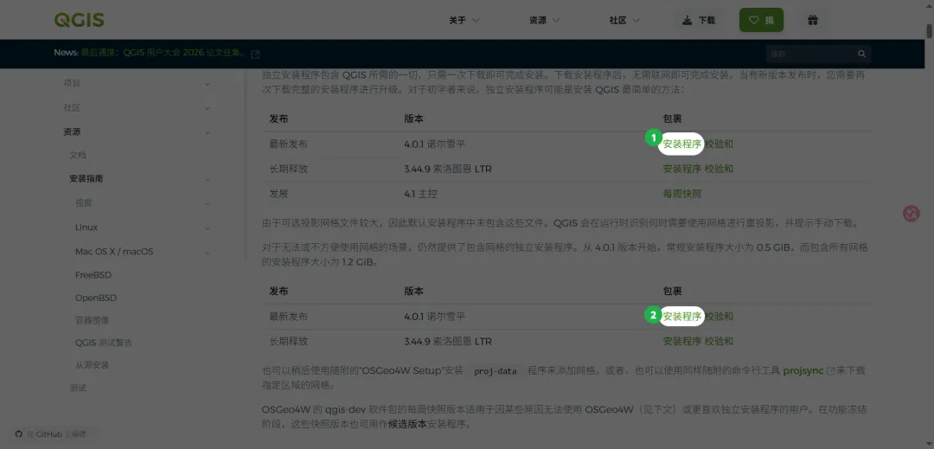Click the 发展 release cell
The height and width of the screenshot is (449, 934).
(x=278, y=194)
